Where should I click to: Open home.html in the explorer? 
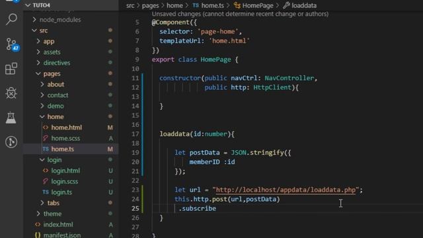pyautogui.click(x=66, y=128)
